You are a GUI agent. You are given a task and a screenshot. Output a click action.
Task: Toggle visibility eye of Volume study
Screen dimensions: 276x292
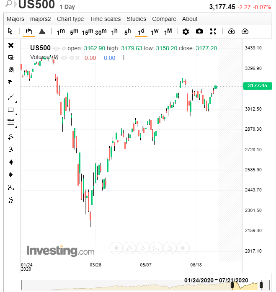pyautogui.click(x=64, y=58)
